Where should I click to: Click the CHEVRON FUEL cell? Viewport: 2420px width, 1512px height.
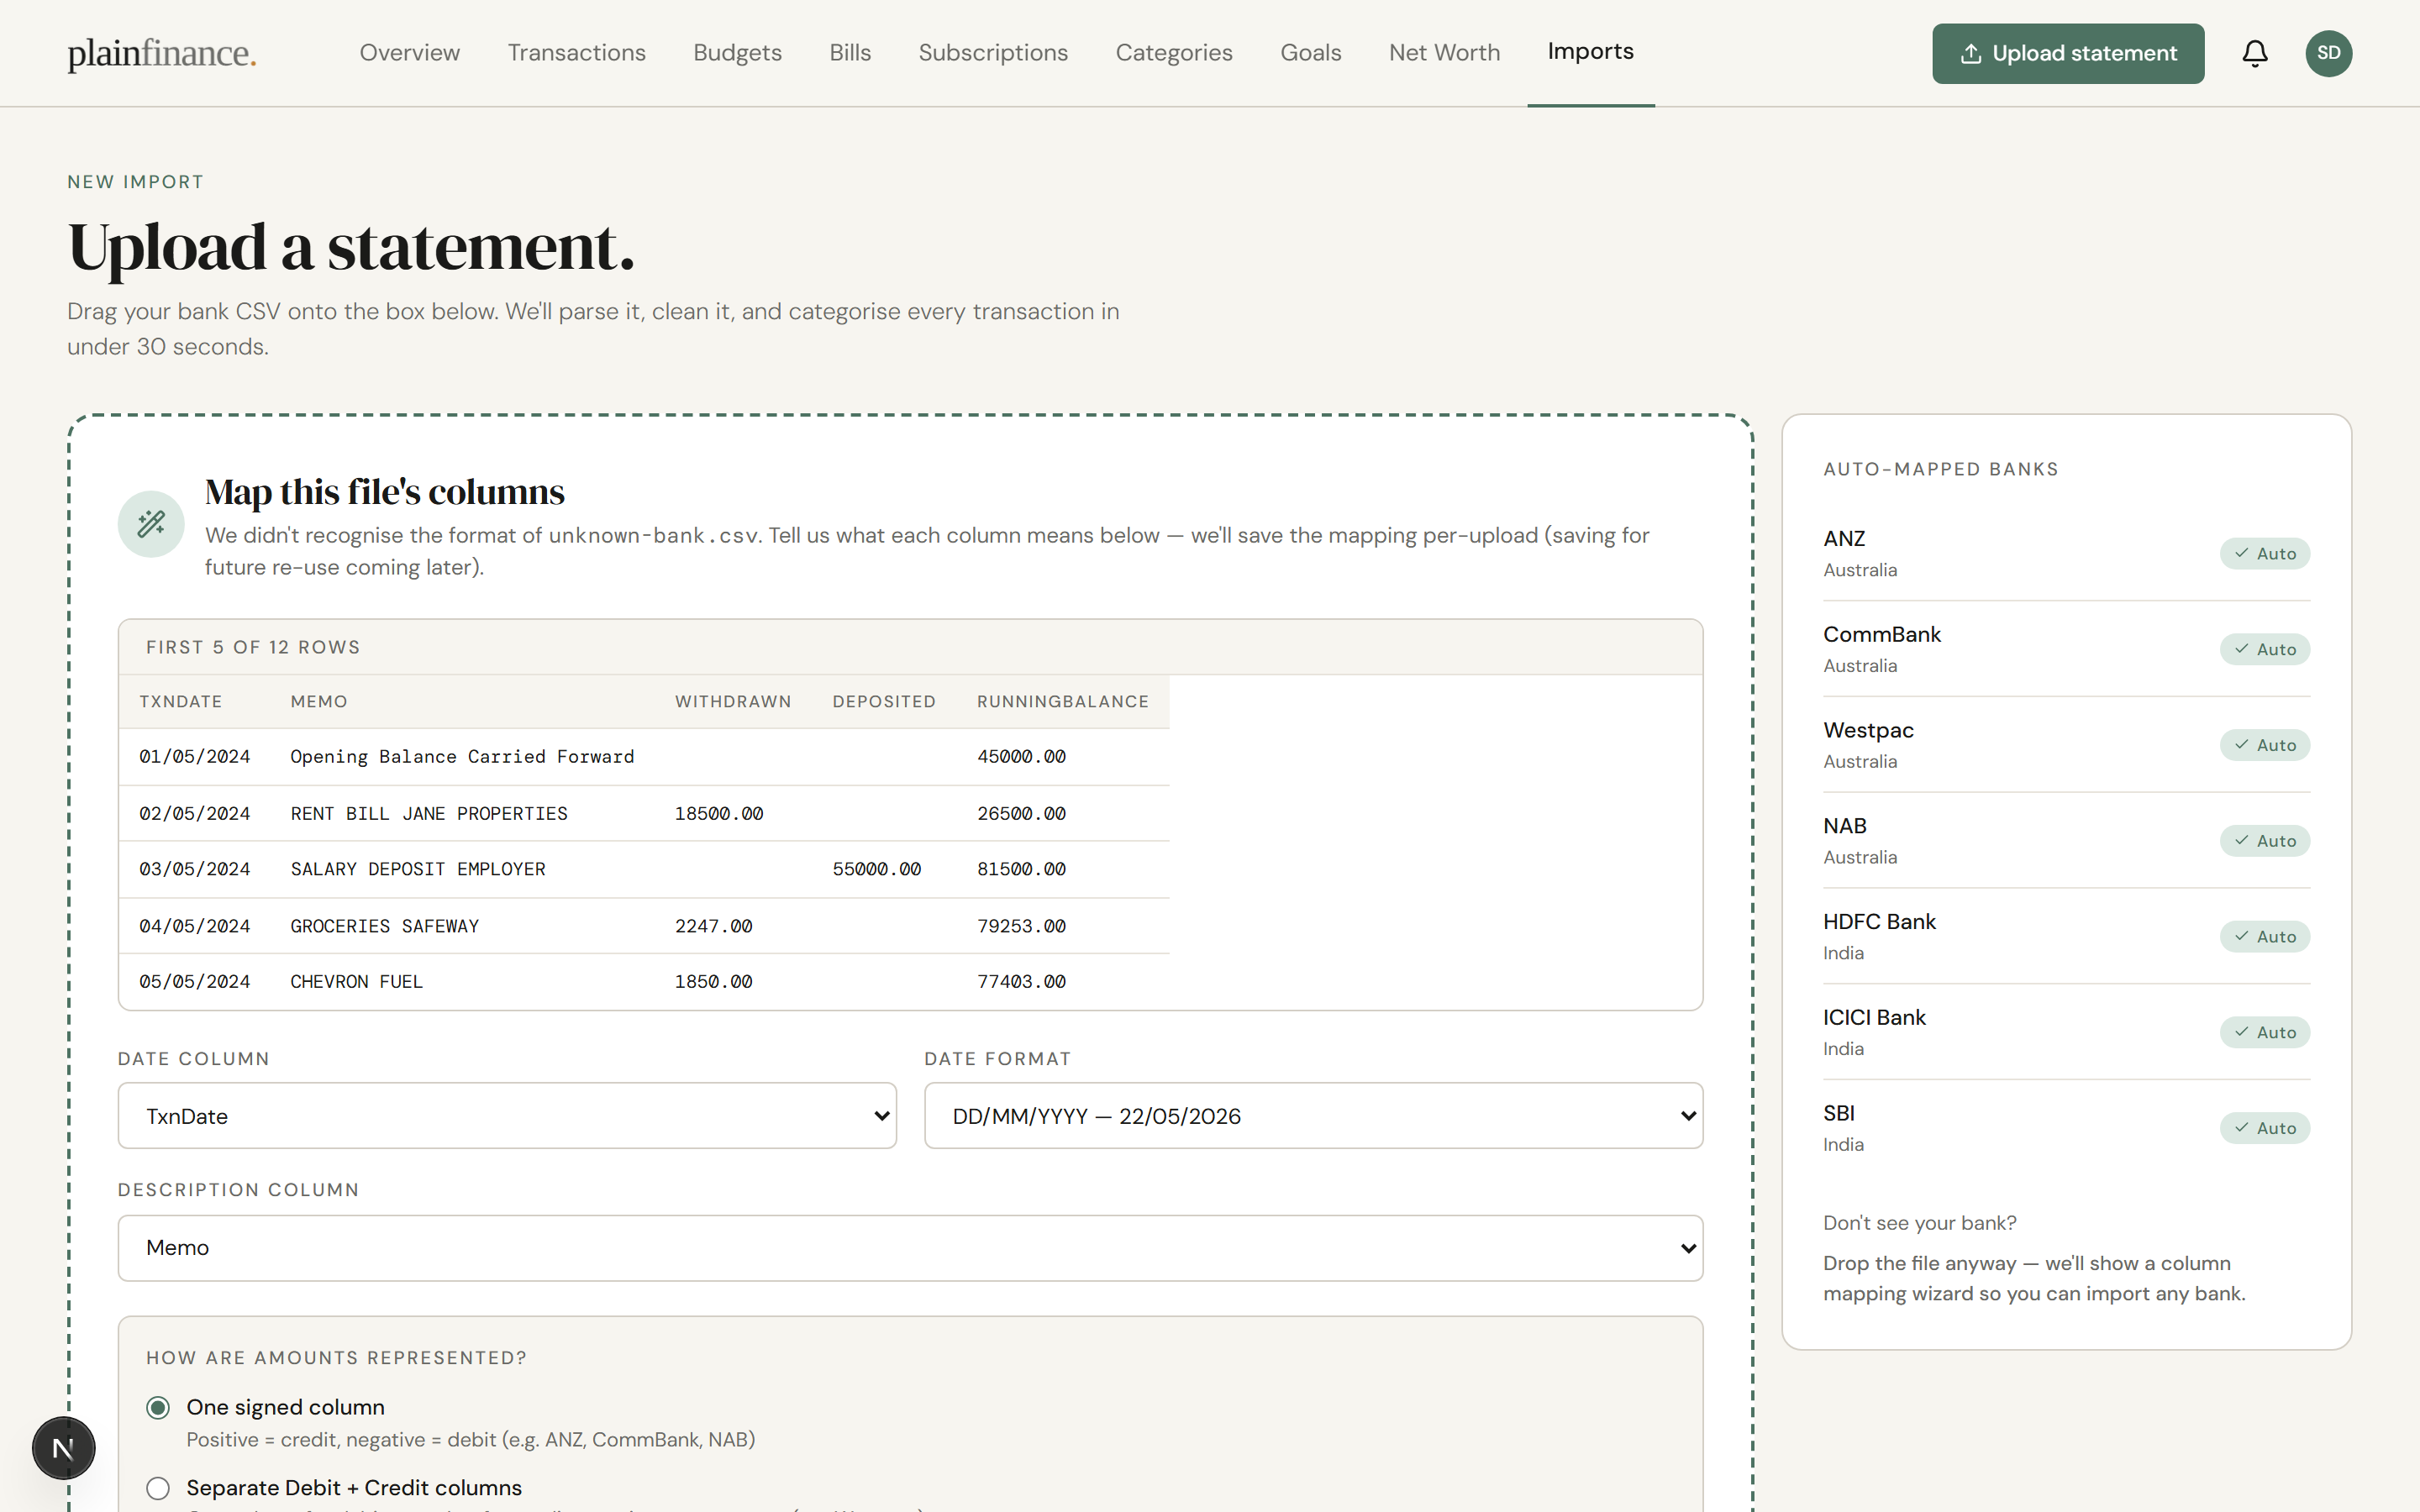coord(357,982)
